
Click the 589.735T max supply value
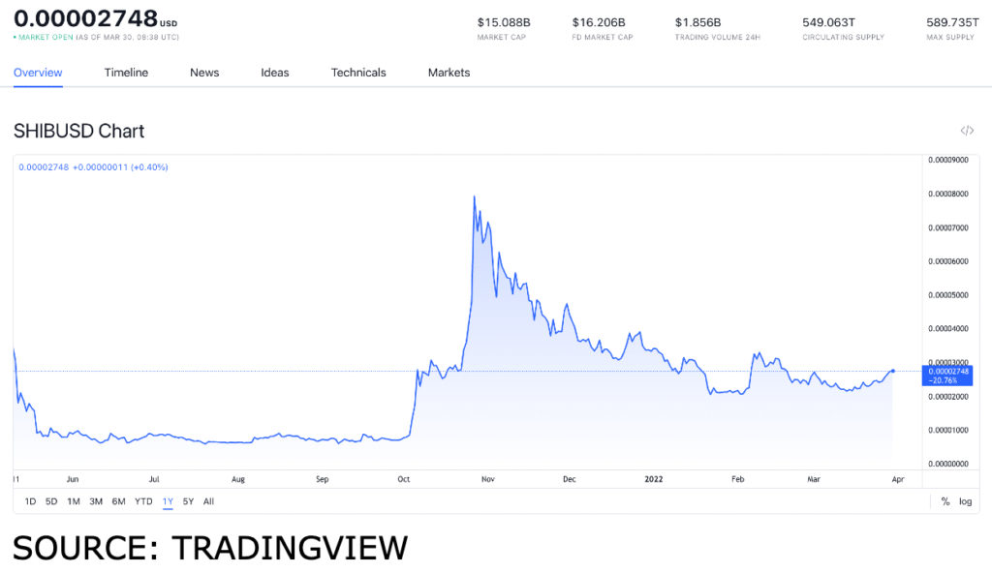click(x=953, y=23)
